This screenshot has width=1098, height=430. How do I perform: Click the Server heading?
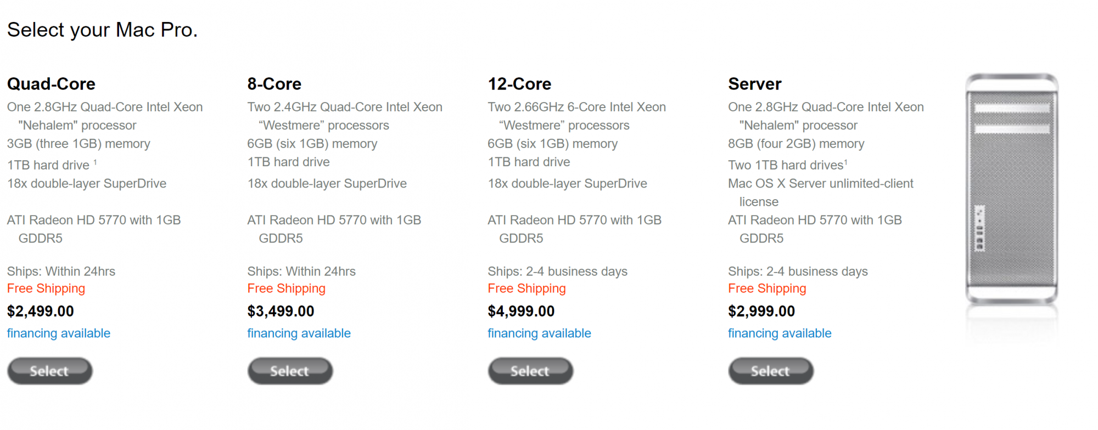(x=755, y=84)
